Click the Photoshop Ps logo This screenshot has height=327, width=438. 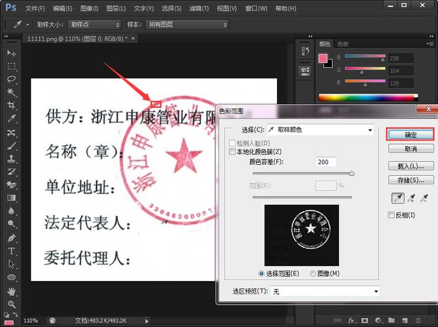[x=11, y=8]
